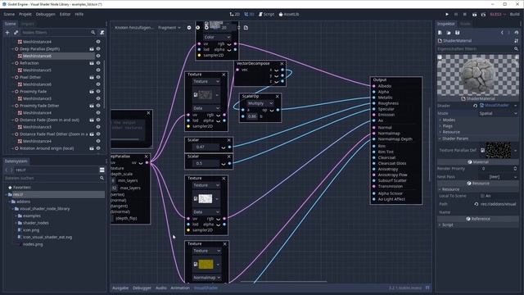Zoom out the shader graph with minus icon
The width and height of the screenshot is (524, 295).
point(189,27)
